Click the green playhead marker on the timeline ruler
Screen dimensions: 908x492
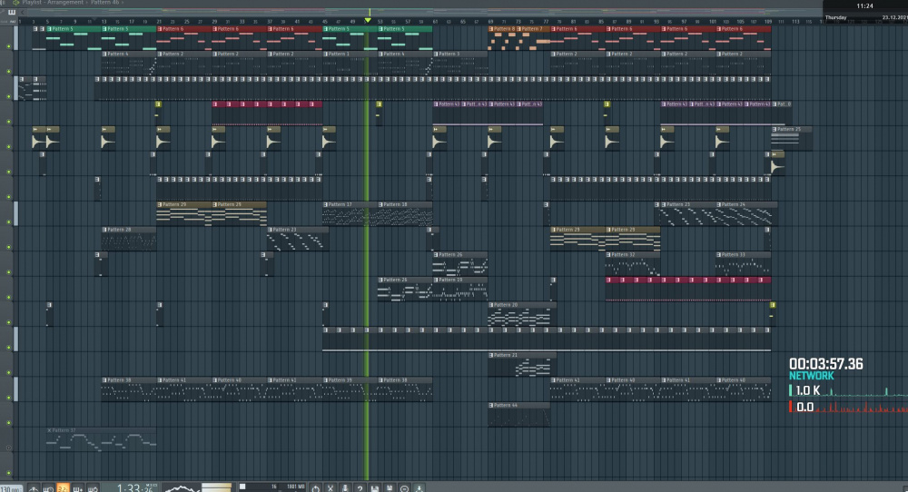pyautogui.click(x=368, y=20)
